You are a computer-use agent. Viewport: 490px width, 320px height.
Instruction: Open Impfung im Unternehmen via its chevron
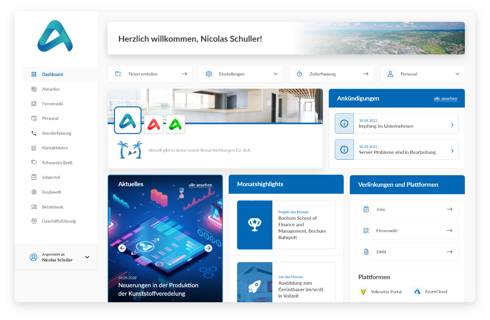[x=452, y=125]
